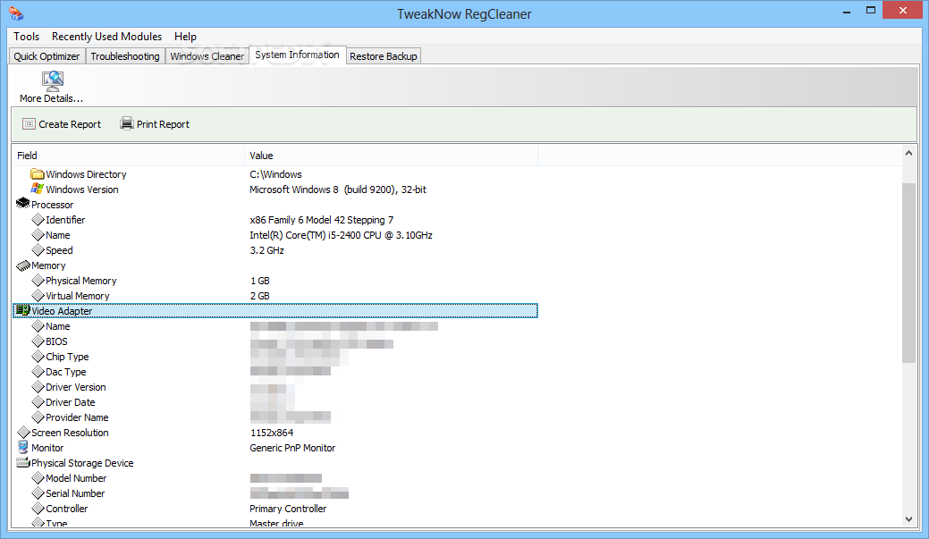The width and height of the screenshot is (929, 539).
Task: Click the diamond icon beside Model Number
Action: tap(38, 478)
